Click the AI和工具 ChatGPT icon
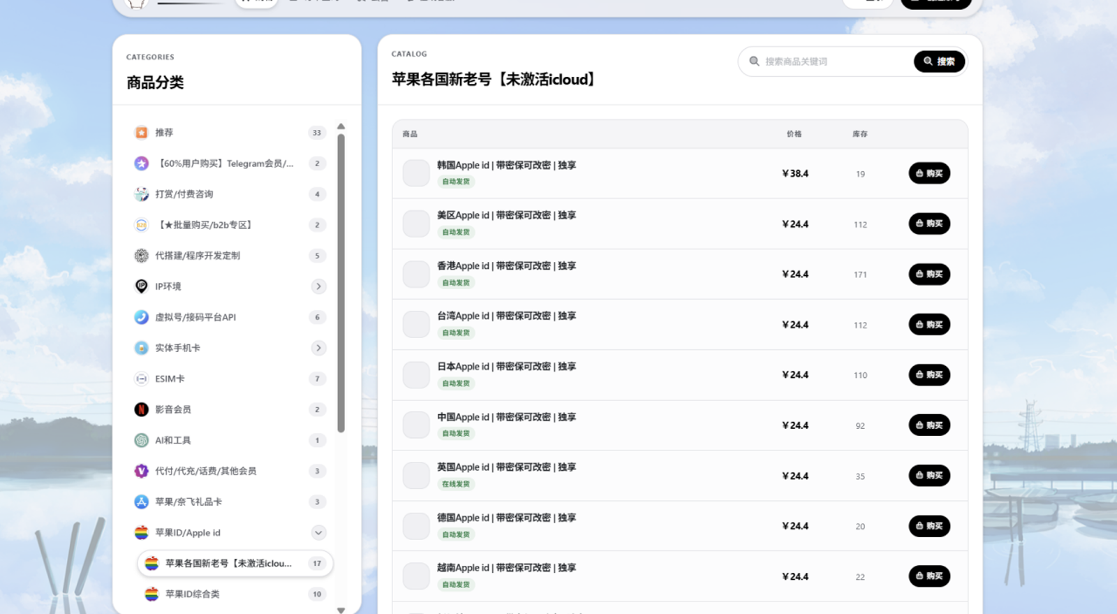1117x614 pixels. tap(141, 440)
